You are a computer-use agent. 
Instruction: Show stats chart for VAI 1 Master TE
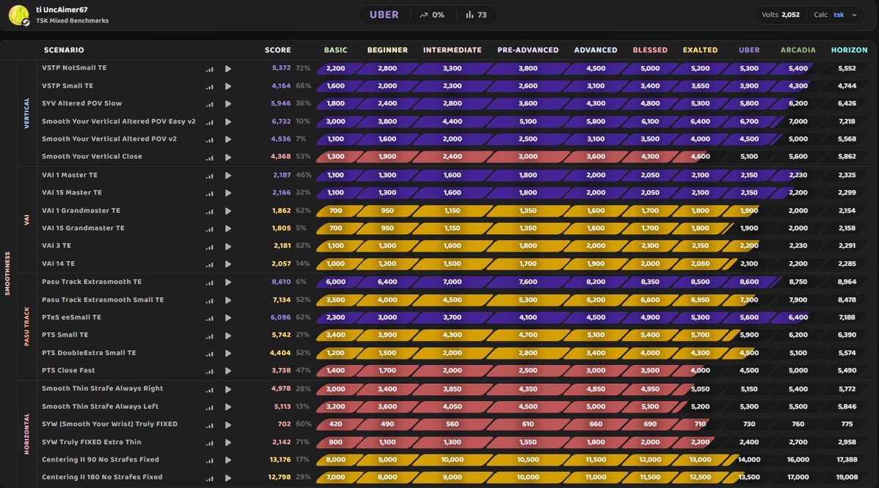(x=209, y=176)
